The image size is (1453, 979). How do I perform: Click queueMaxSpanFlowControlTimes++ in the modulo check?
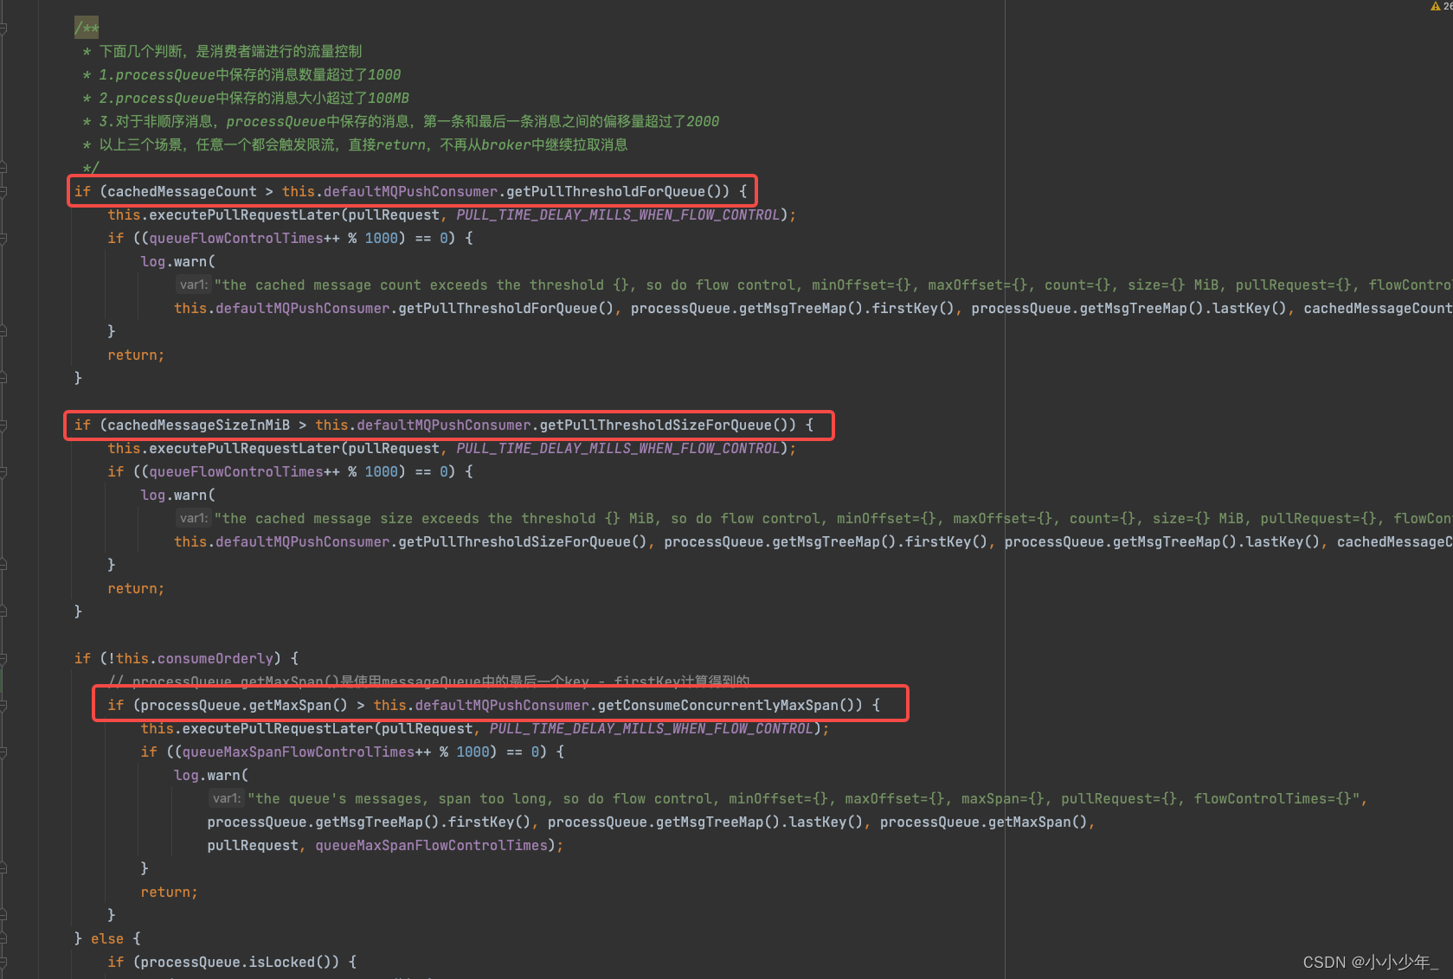tap(306, 752)
